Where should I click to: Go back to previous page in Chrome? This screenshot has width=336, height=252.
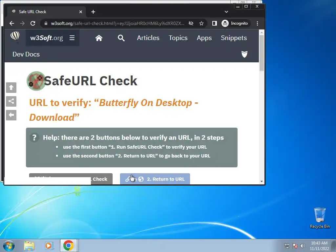click(12, 23)
